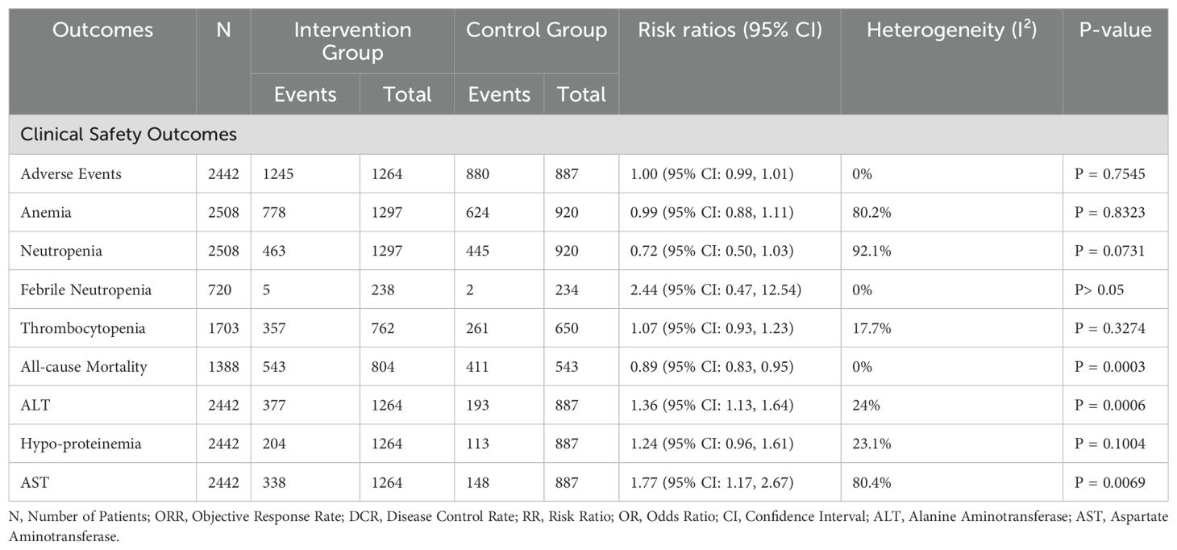Screen dimensions: 1177x550
Task: Click the Febrile Neutropenia row label
Action: (x=85, y=290)
